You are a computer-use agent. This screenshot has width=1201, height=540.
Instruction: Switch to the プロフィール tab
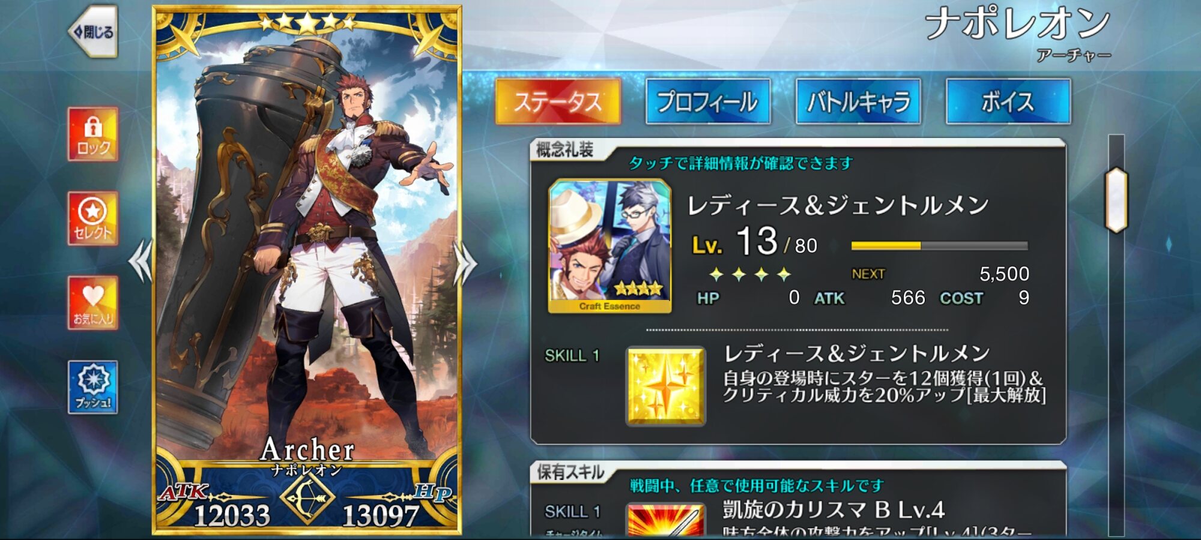click(x=708, y=101)
